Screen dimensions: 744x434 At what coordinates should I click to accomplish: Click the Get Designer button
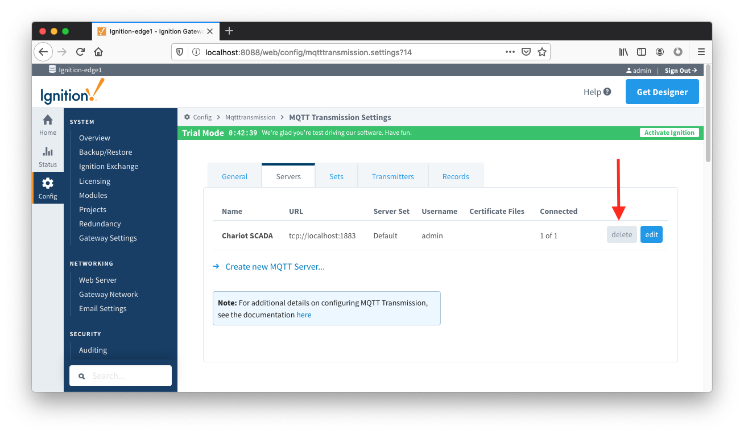point(662,92)
